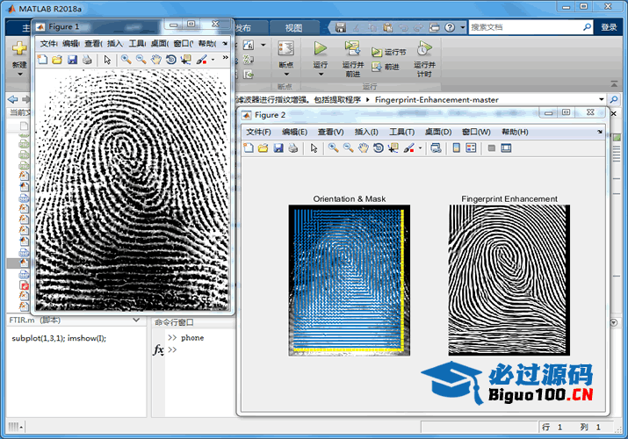Select Edit Plot arrow in Figure 2 toolbar
This screenshot has width=628, height=439.
(x=314, y=148)
